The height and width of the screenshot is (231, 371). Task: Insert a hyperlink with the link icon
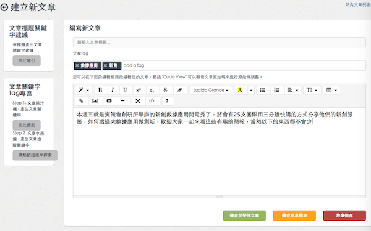pyautogui.click(x=81, y=101)
